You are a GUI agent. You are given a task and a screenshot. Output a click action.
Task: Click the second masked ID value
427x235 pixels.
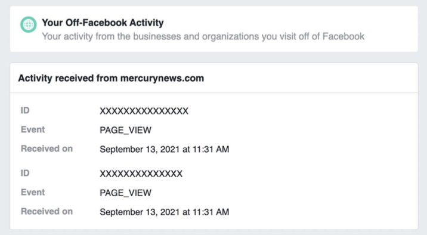(x=141, y=174)
